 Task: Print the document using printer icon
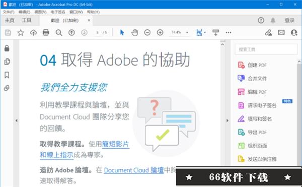[46, 32]
